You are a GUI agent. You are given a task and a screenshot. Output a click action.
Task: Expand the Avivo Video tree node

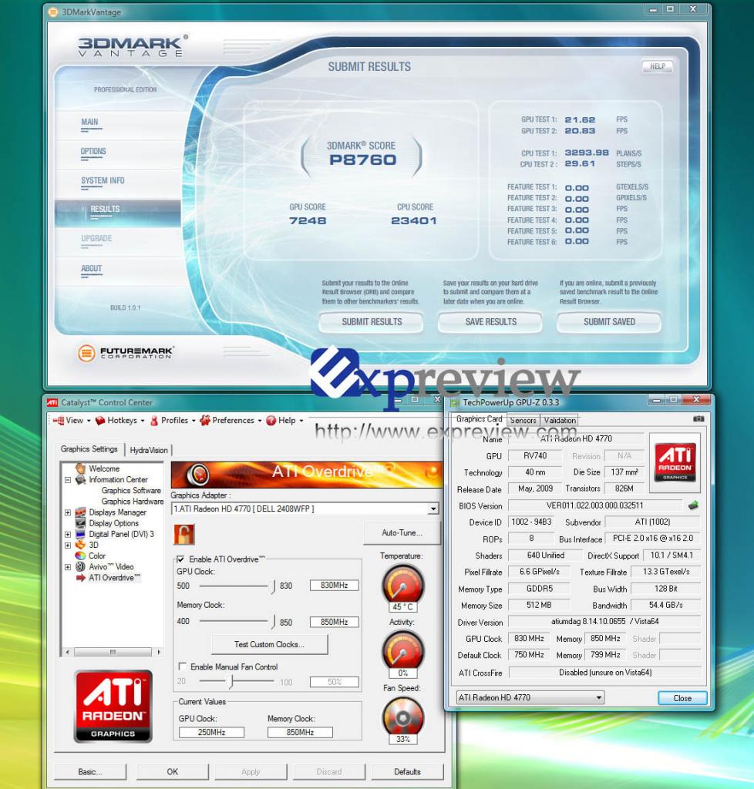pyautogui.click(x=67, y=566)
